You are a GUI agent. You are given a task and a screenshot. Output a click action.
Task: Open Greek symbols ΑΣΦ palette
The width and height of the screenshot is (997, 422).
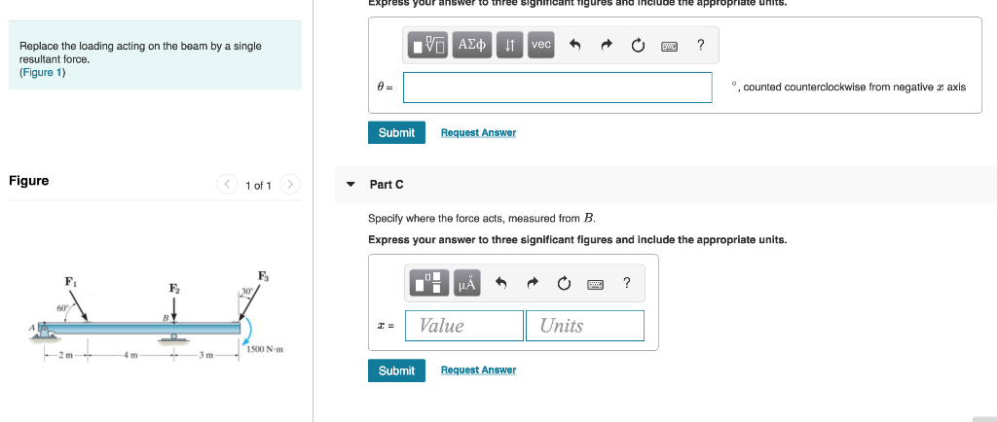pyautogui.click(x=472, y=45)
